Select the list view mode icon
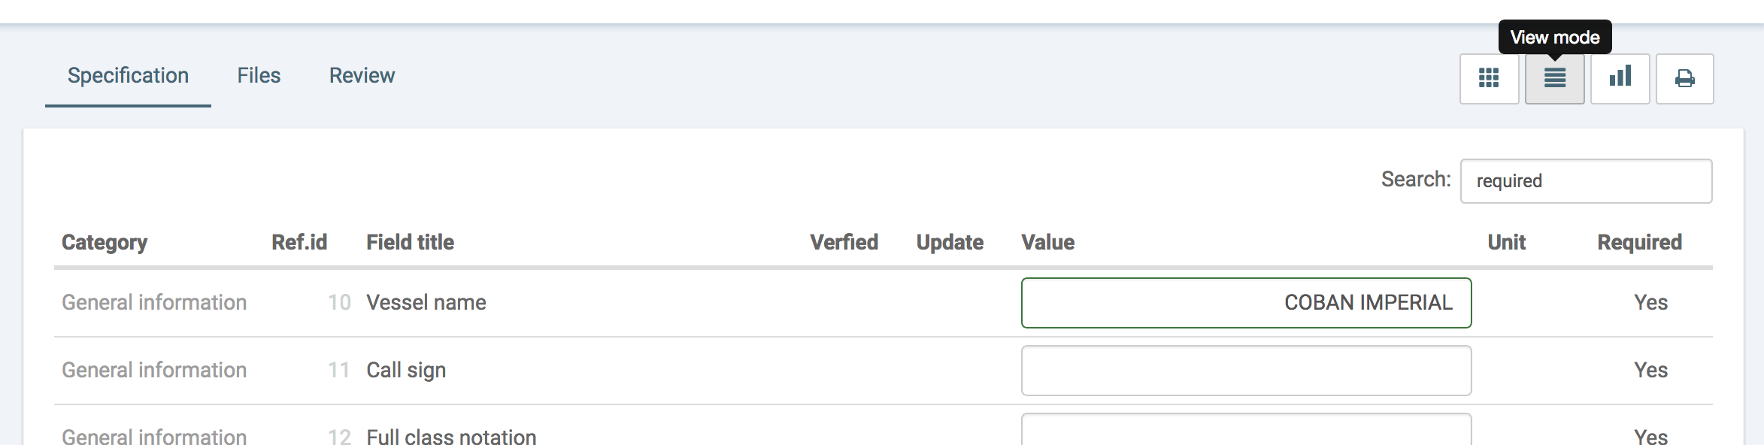The image size is (1764, 445). click(x=1554, y=78)
